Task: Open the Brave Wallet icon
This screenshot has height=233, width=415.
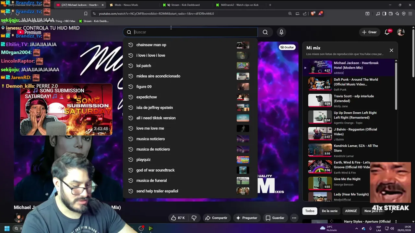Action: click(391, 14)
